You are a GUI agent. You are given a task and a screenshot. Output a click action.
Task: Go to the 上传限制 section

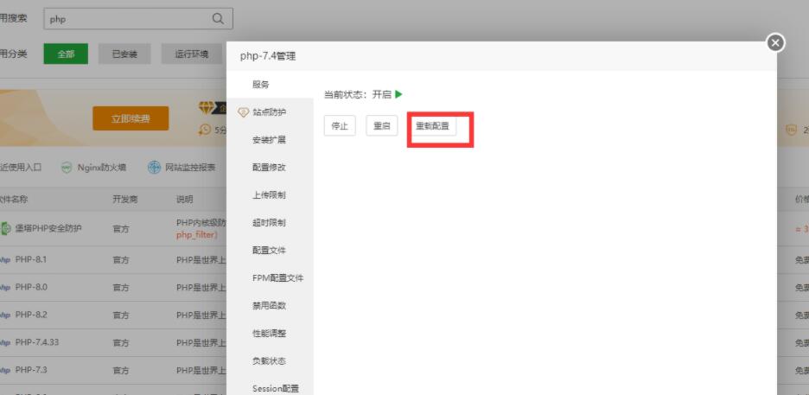tap(269, 195)
